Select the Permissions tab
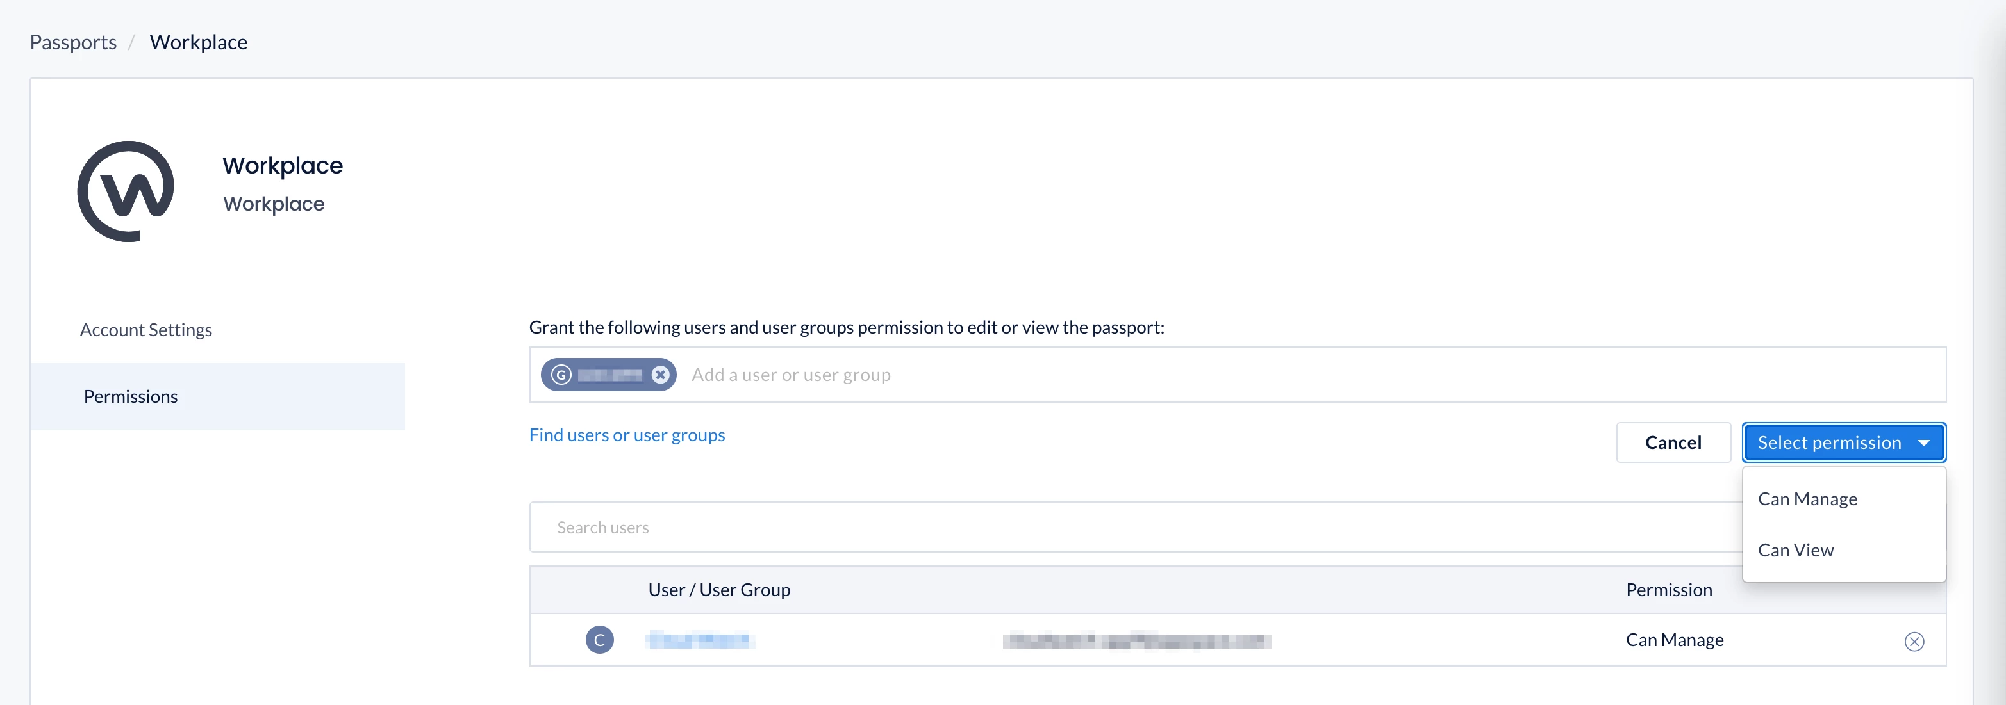The width and height of the screenshot is (2006, 705). pos(131,397)
